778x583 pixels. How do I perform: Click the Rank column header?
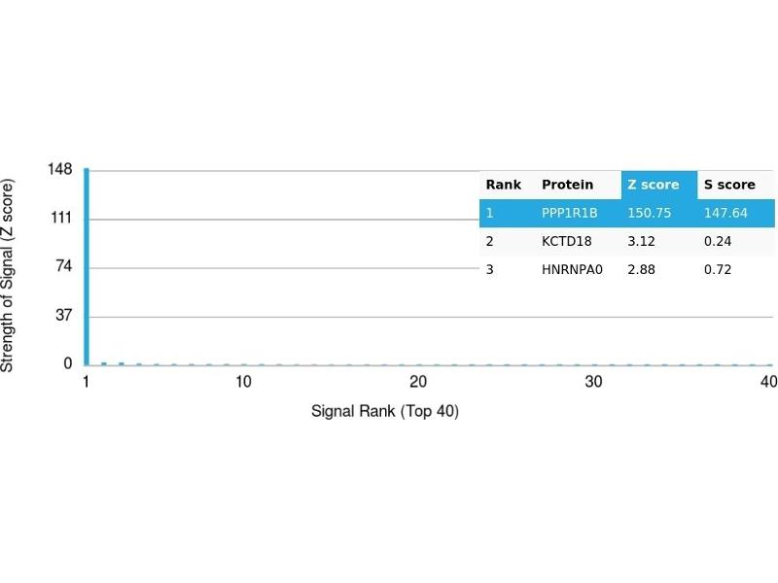504,185
